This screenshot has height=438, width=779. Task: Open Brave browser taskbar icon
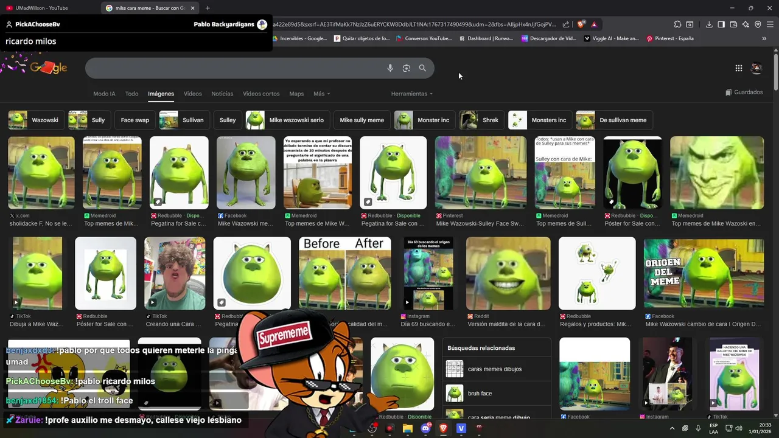tap(443, 428)
